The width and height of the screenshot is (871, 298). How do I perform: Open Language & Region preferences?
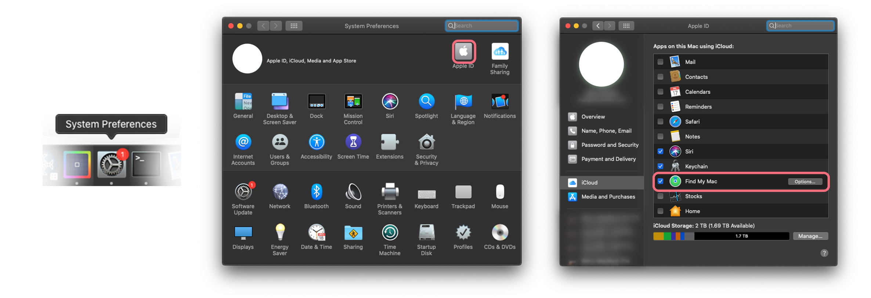click(x=463, y=101)
